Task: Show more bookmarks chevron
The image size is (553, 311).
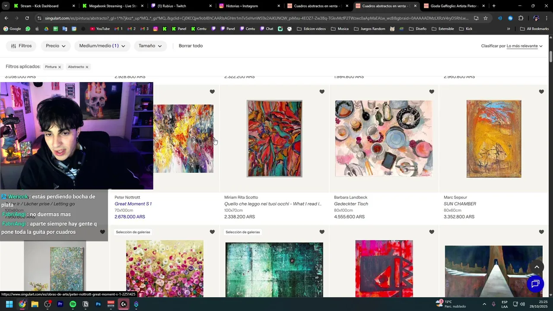Action: (509, 29)
